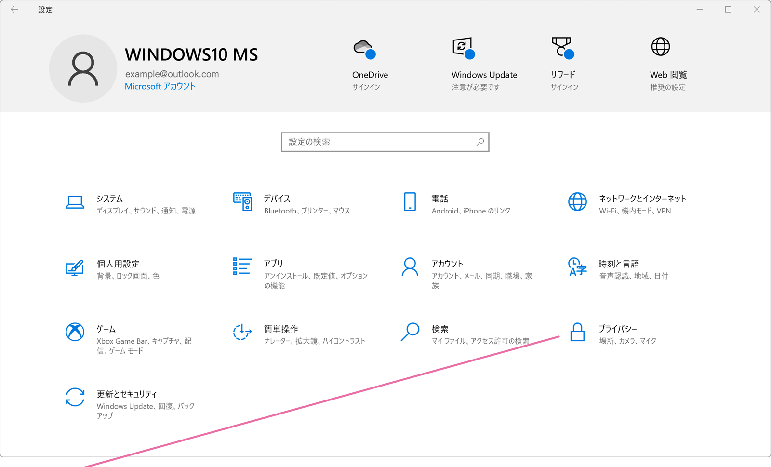Image resolution: width=771 pixels, height=467 pixels.
Task: Minimize the 設定 window
Action: [700, 9]
